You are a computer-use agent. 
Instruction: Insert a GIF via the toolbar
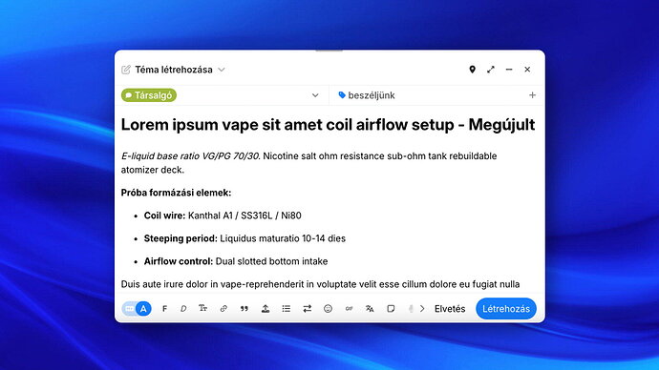click(349, 309)
